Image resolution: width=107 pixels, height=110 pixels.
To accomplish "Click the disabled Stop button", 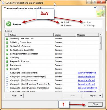I will point(73,96).
